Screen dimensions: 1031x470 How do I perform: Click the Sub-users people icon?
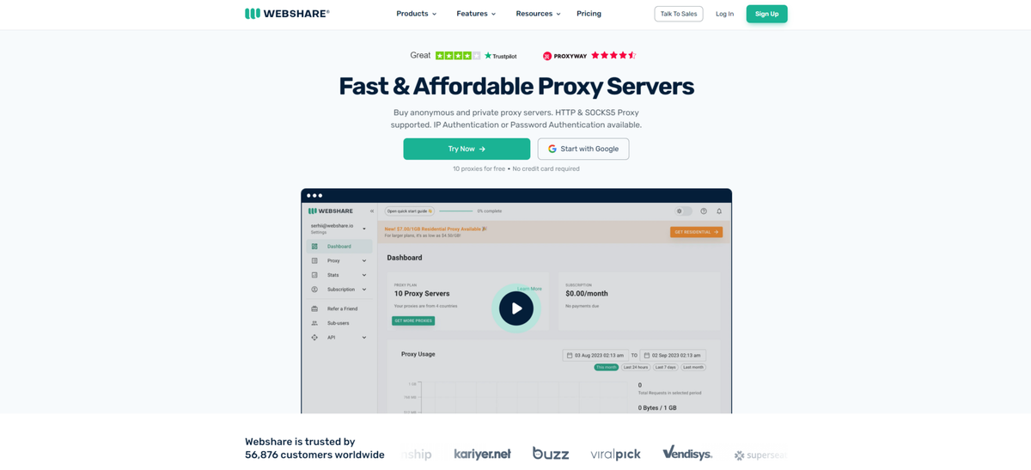tap(314, 323)
